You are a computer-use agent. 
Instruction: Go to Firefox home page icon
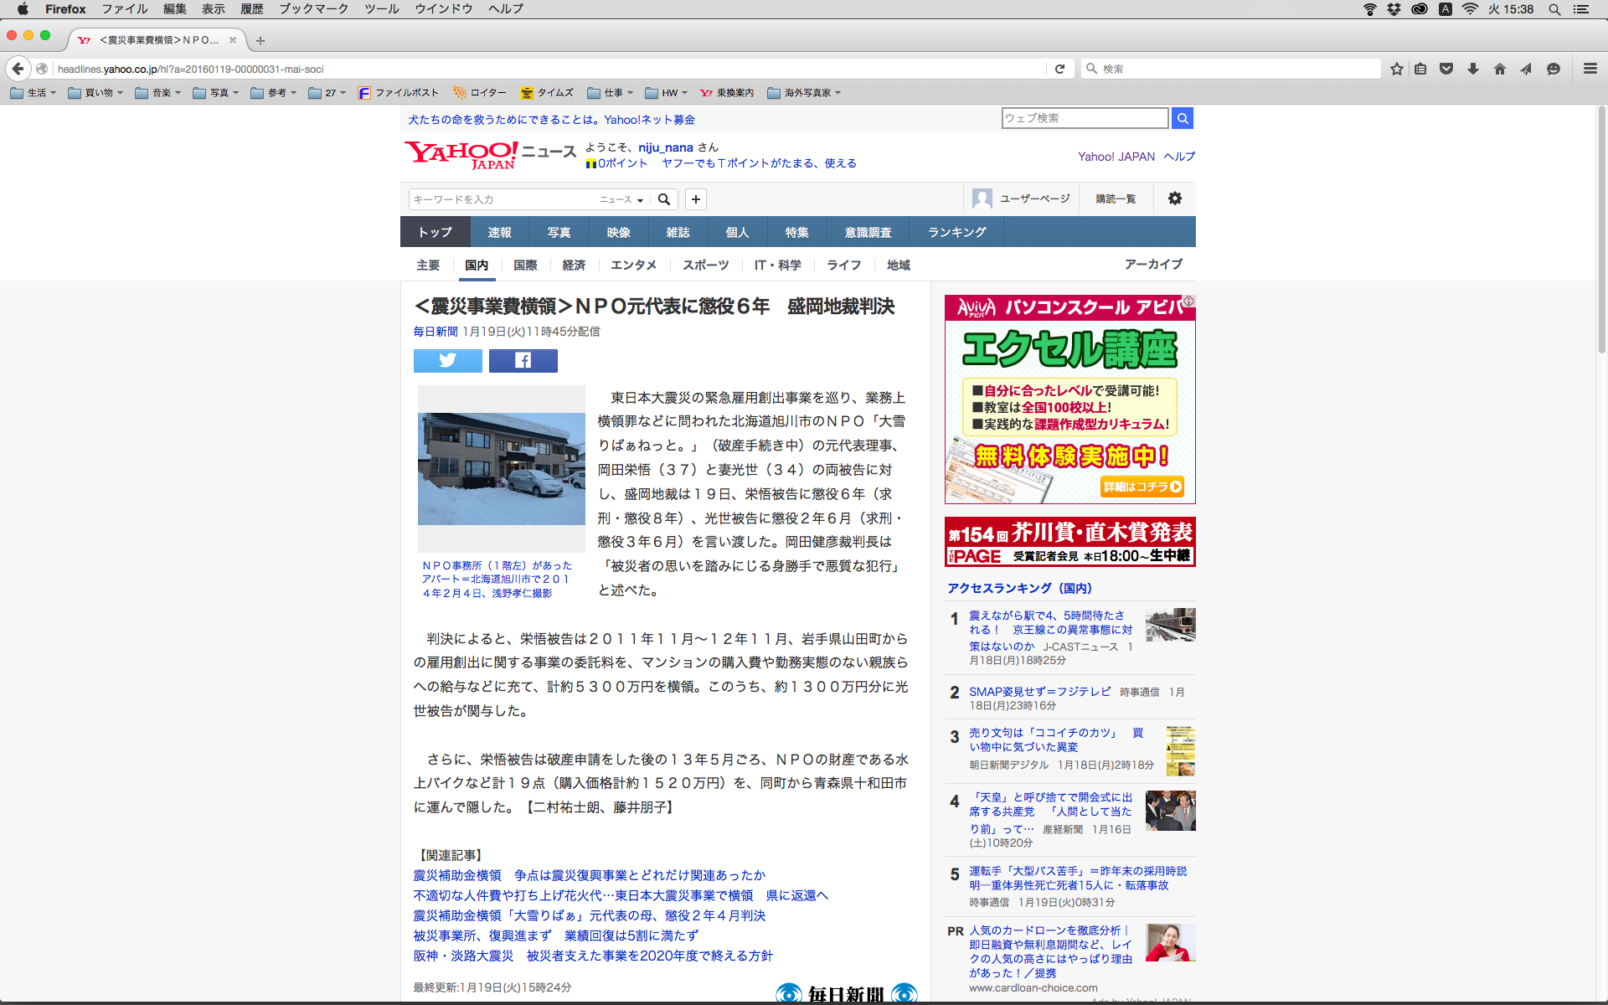1499,69
